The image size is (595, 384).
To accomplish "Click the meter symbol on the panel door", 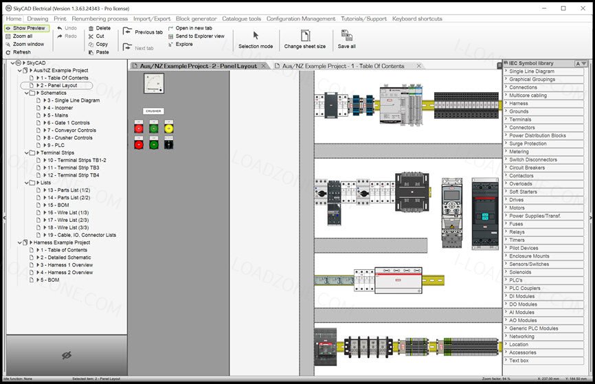I will [154, 84].
